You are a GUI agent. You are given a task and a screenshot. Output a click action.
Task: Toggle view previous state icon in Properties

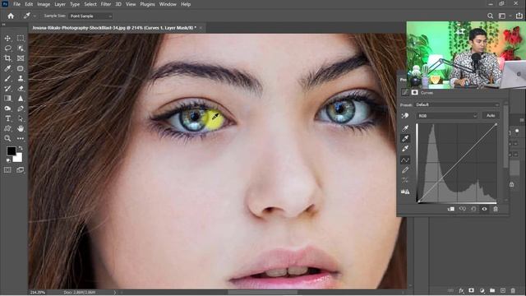click(462, 209)
